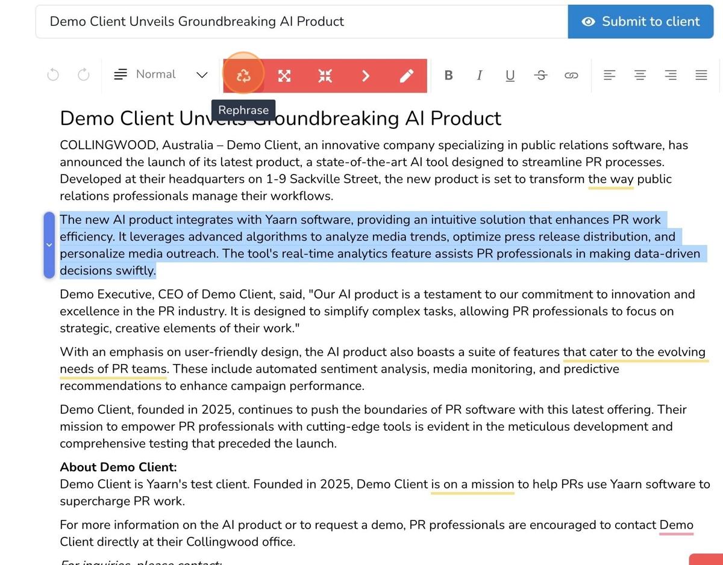The height and width of the screenshot is (565, 723).
Task: Click the shorten text compress icon
Action: 325,75
